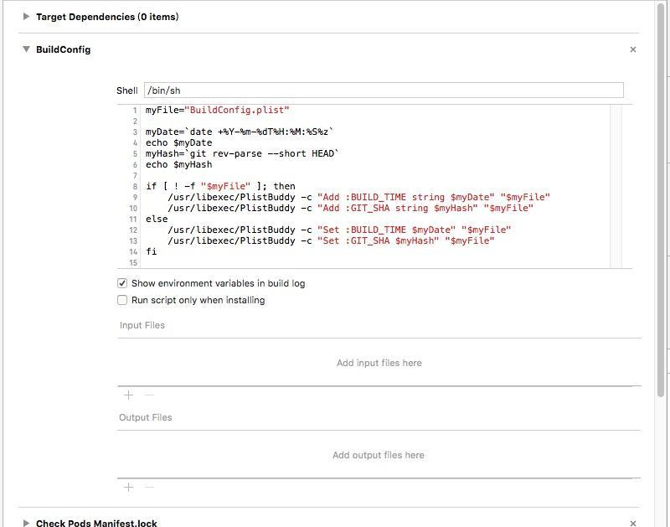Click the 'else' line in script
This screenshot has height=527, width=670.
pyautogui.click(x=157, y=219)
